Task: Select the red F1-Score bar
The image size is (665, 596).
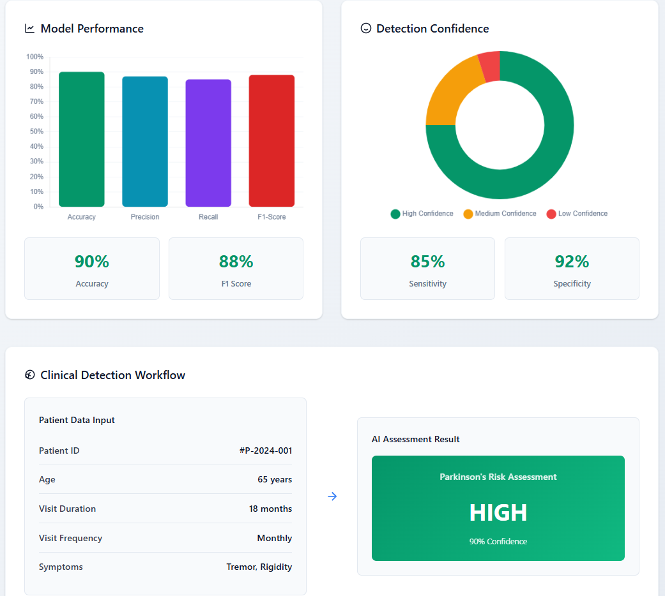Action: click(271, 141)
